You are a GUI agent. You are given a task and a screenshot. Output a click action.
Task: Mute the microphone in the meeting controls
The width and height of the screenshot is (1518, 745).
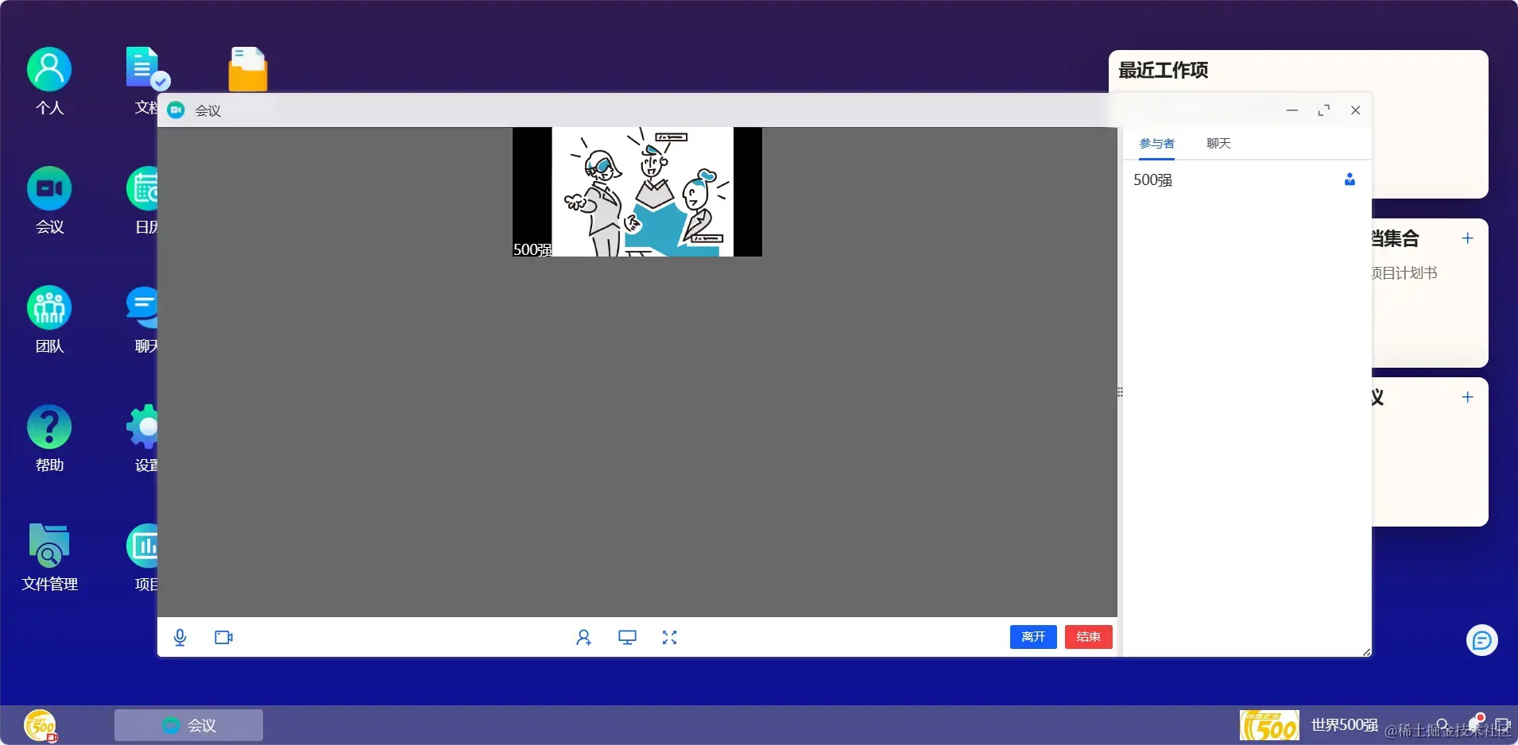180,637
